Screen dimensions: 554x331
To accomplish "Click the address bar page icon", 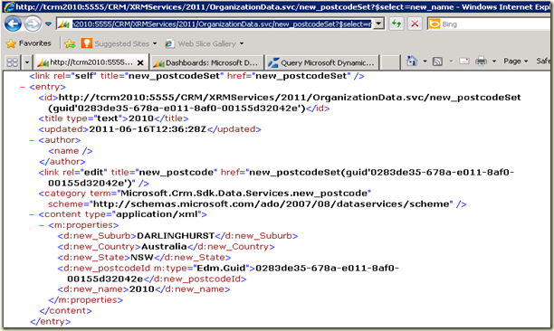I will (63, 24).
